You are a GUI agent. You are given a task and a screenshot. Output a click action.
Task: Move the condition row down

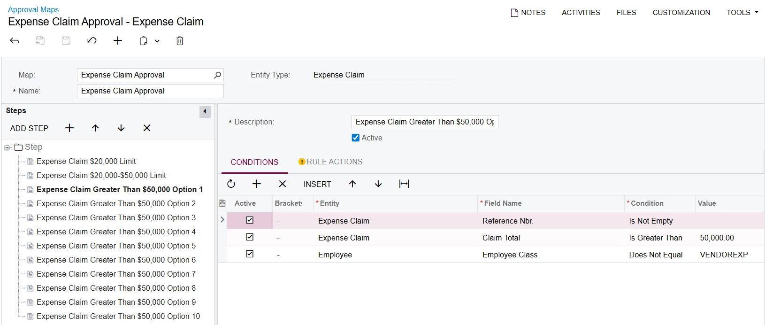[378, 184]
